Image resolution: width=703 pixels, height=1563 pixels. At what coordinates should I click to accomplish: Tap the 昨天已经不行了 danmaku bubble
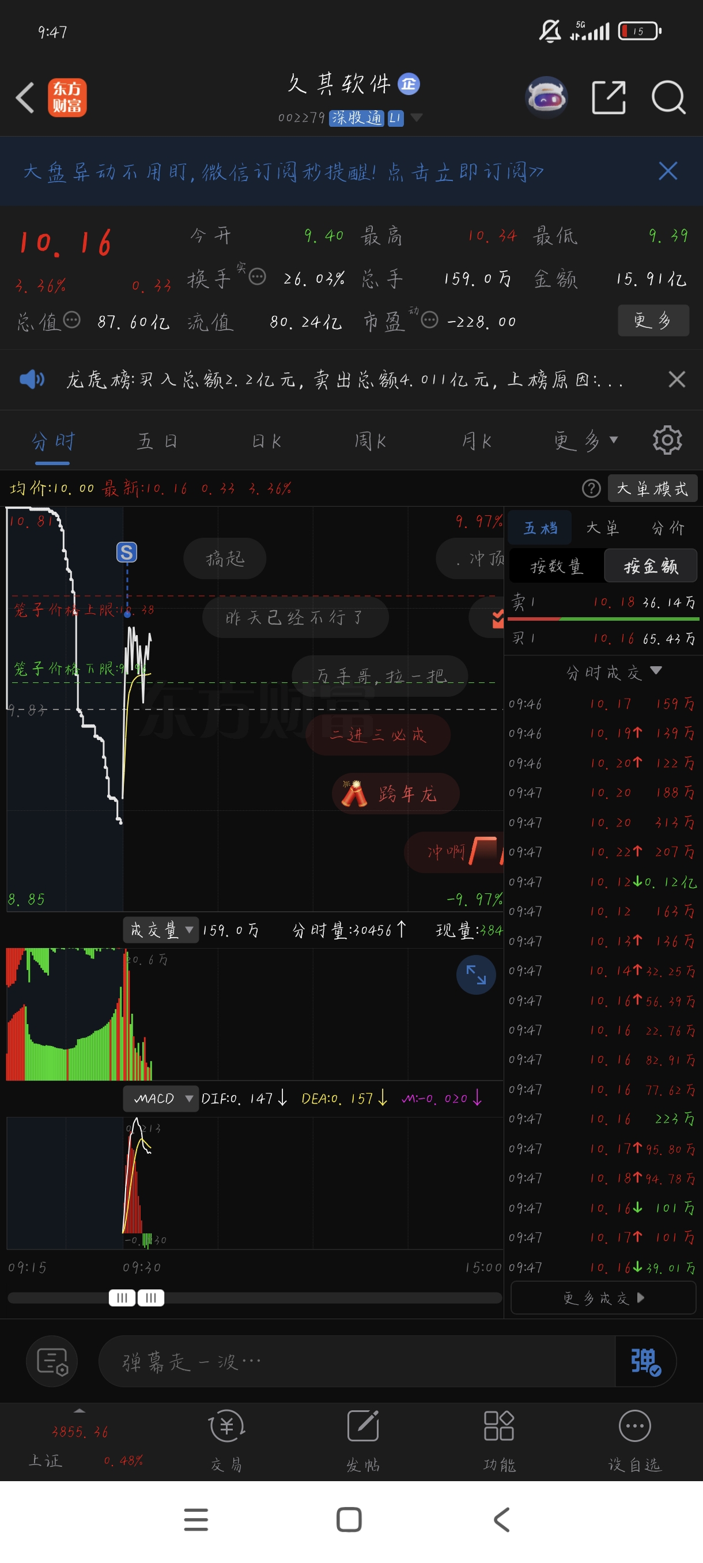[295, 617]
